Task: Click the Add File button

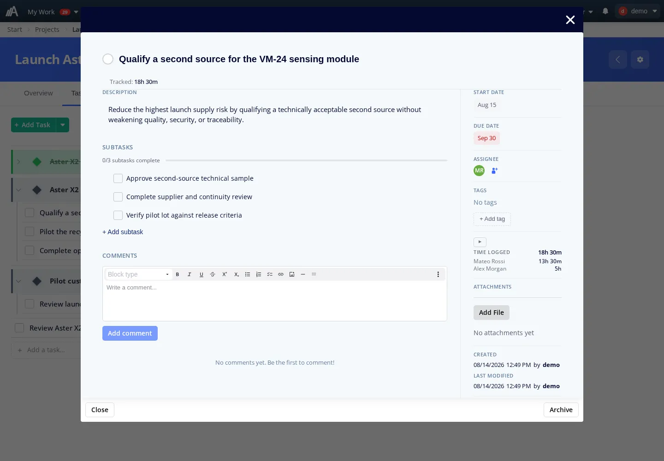Action: (492, 313)
